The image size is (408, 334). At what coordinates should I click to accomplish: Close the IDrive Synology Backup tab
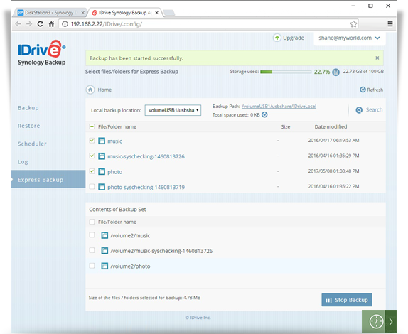pos(156,13)
